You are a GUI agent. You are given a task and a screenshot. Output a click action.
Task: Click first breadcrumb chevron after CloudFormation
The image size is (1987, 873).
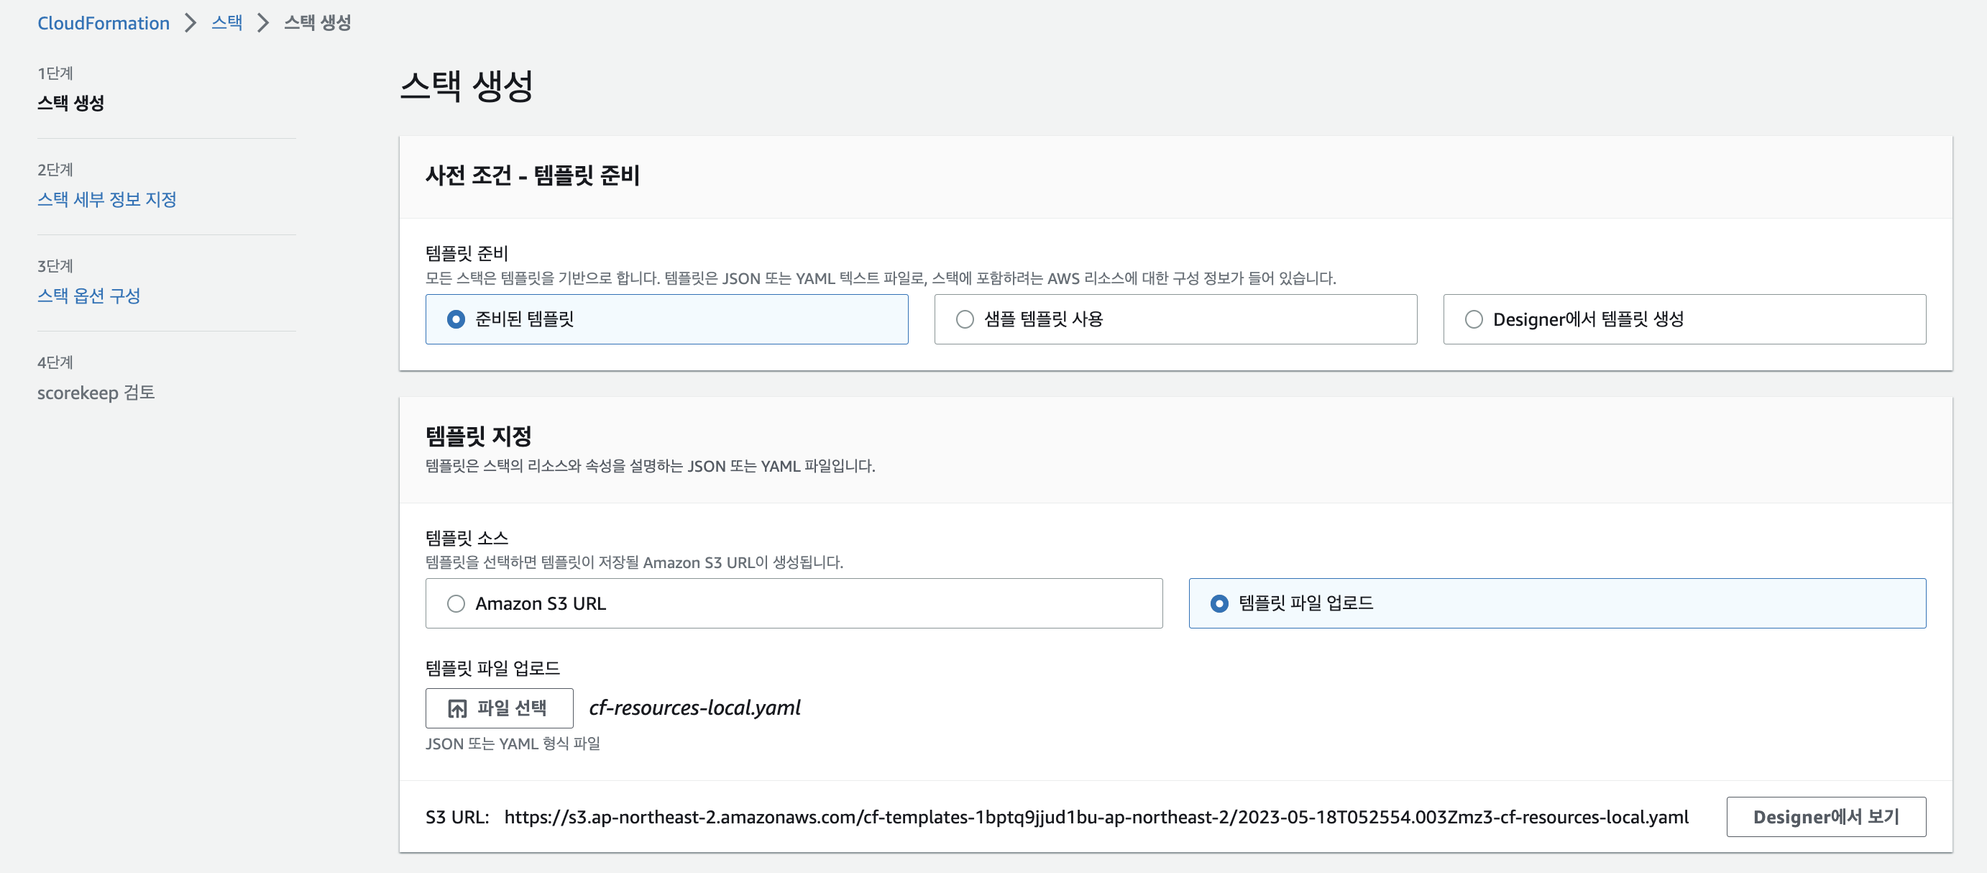191,23
